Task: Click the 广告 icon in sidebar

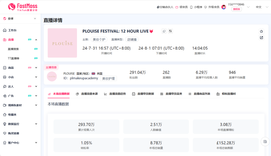Action: [5, 96]
